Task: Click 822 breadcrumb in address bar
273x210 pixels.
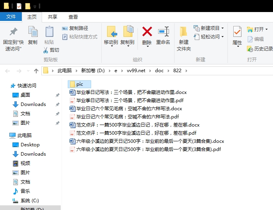Action: (x=177, y=71)
